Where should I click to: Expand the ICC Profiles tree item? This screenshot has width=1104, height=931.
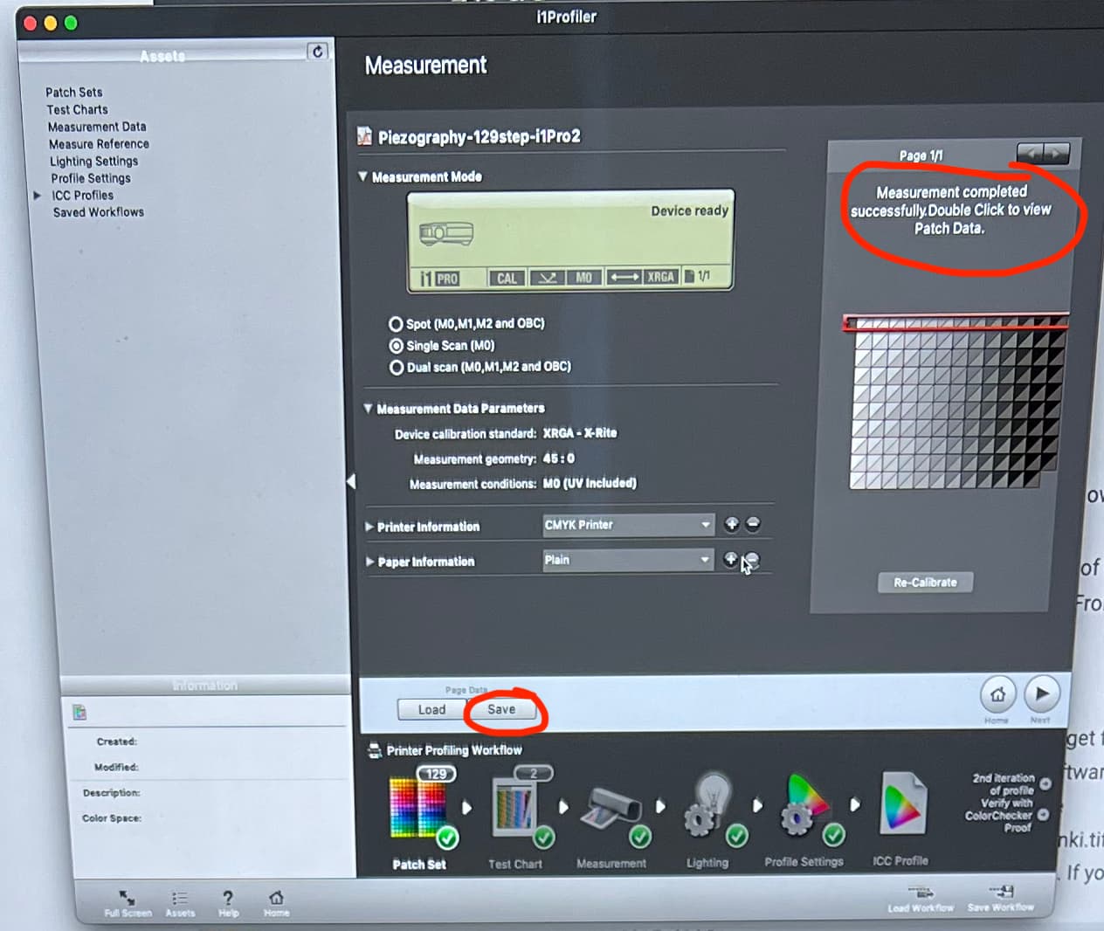[x=37, y=196]
